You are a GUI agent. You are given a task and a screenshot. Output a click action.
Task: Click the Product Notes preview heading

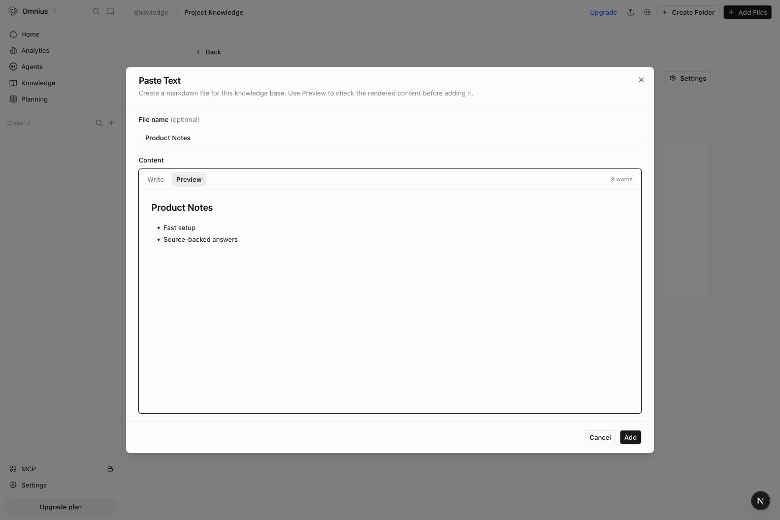pyautogui.click(x=182, y=207)
